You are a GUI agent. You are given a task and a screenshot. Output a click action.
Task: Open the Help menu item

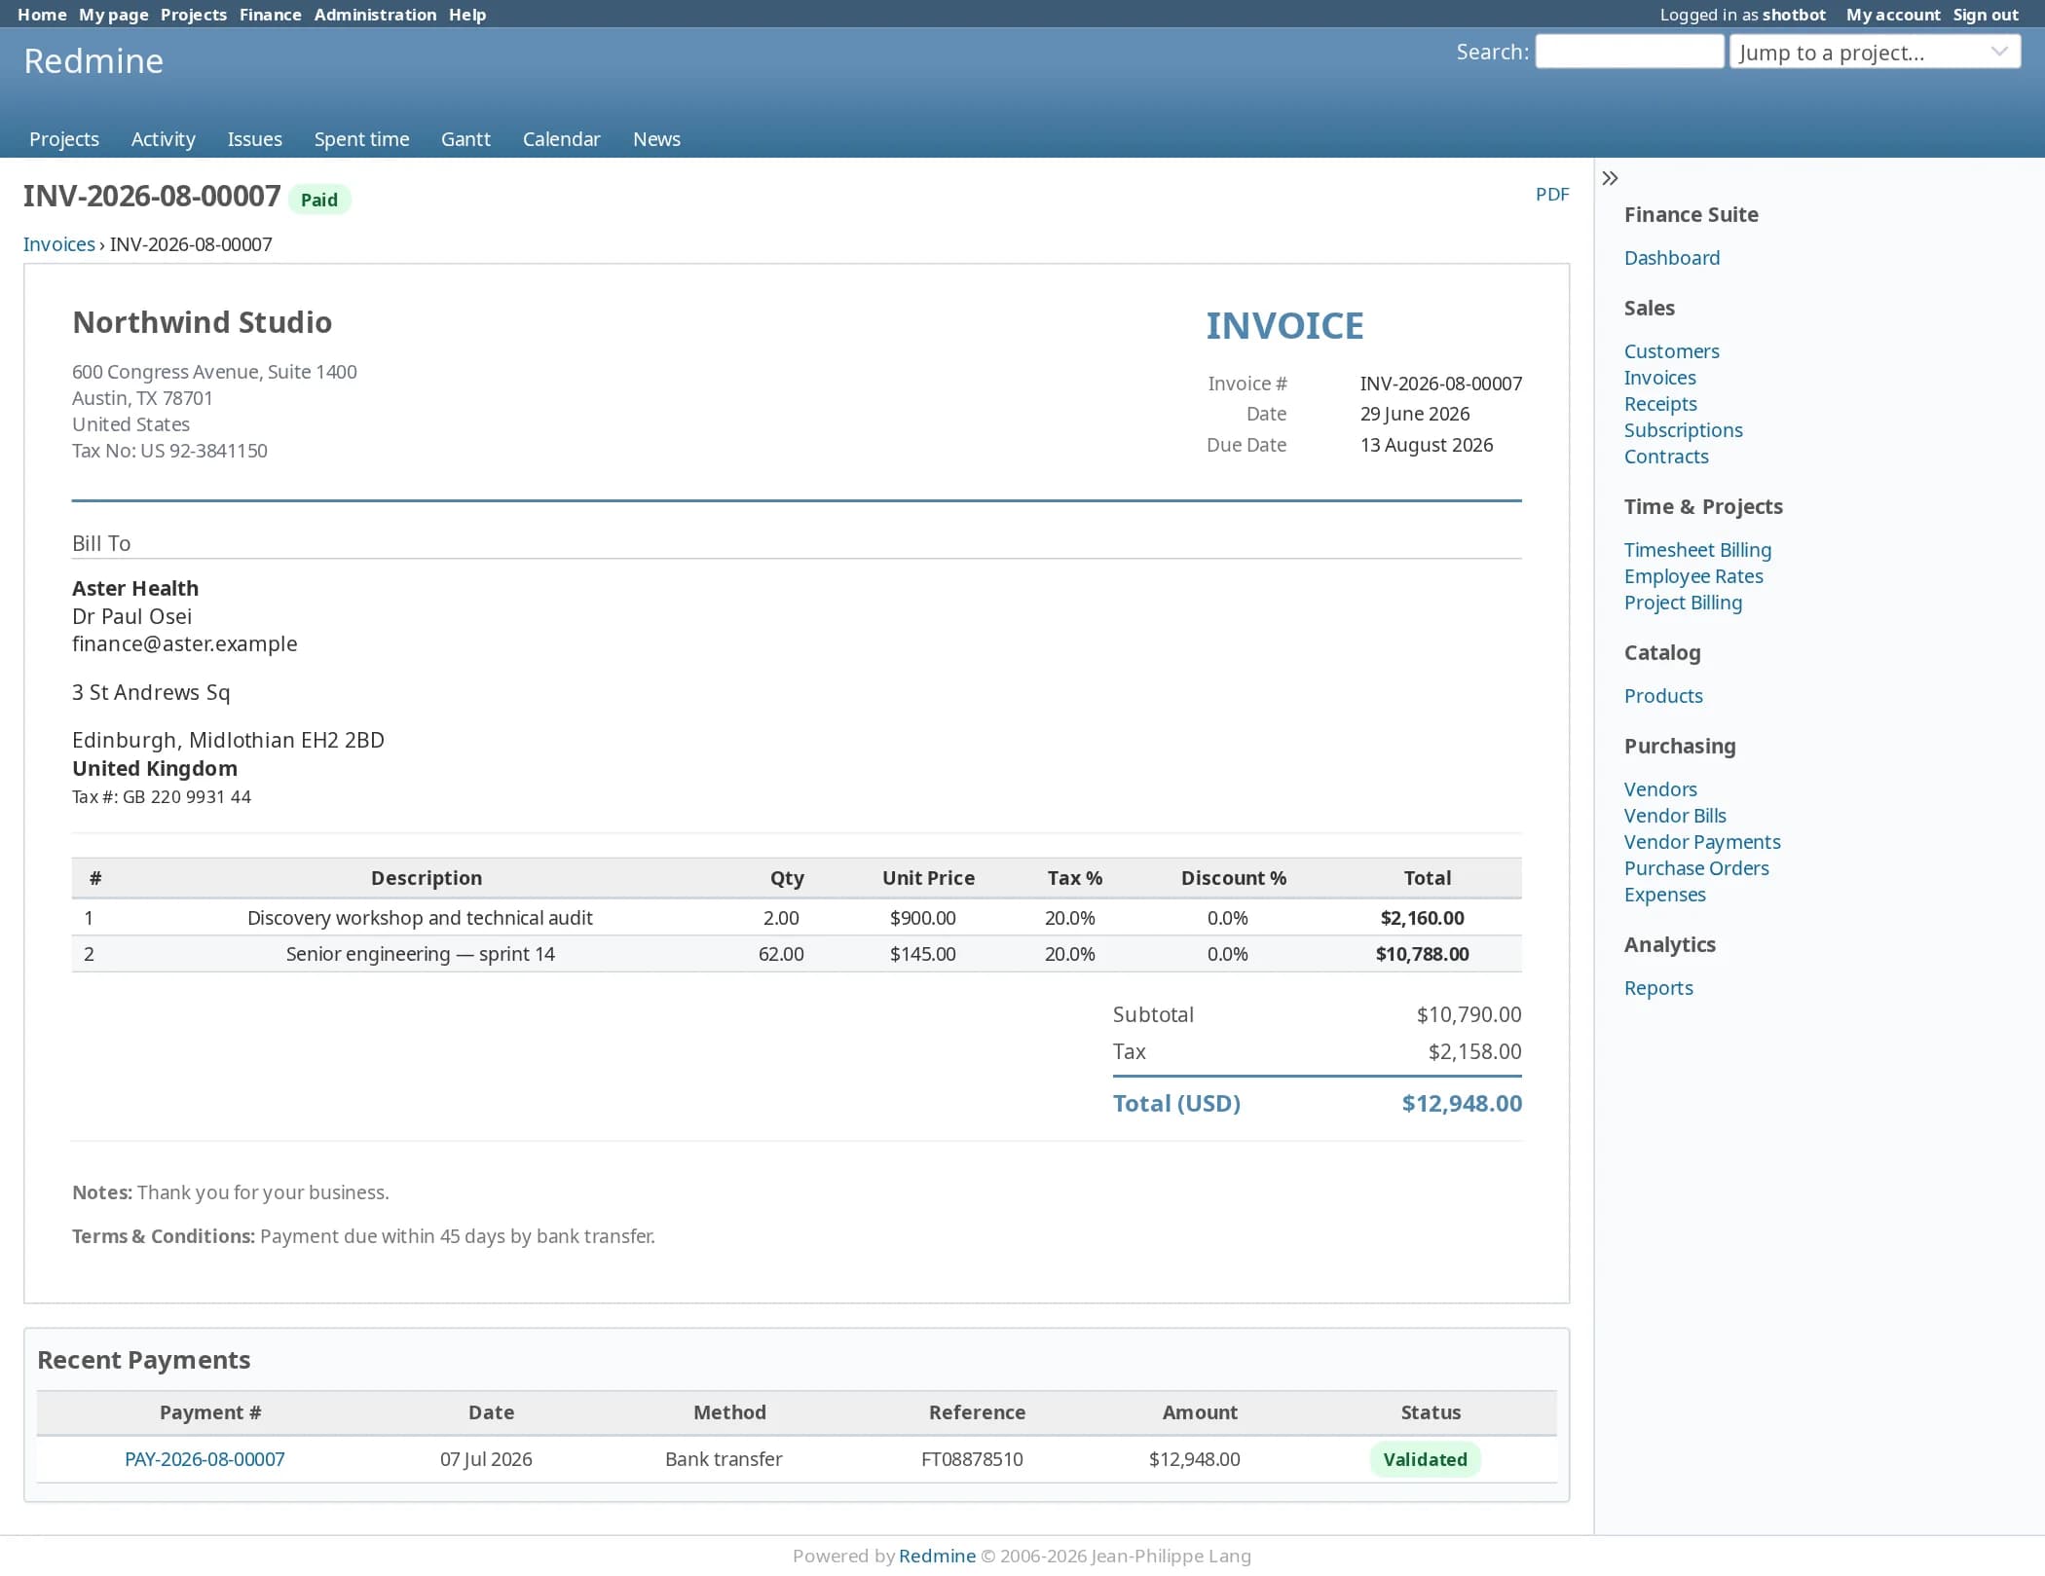click(467, 15)
